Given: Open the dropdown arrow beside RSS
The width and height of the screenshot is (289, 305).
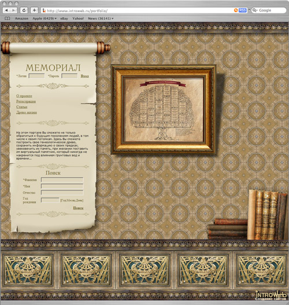Looking at the screenshot, I should point(249,10).
